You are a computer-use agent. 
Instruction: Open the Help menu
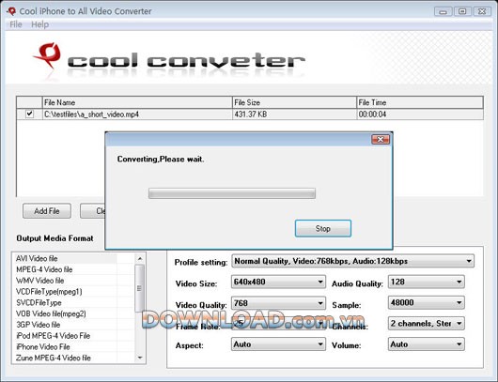[x=40, y=24]
